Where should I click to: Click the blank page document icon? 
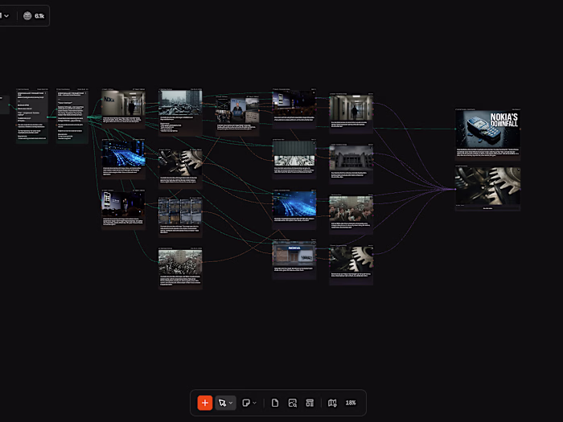275,403
